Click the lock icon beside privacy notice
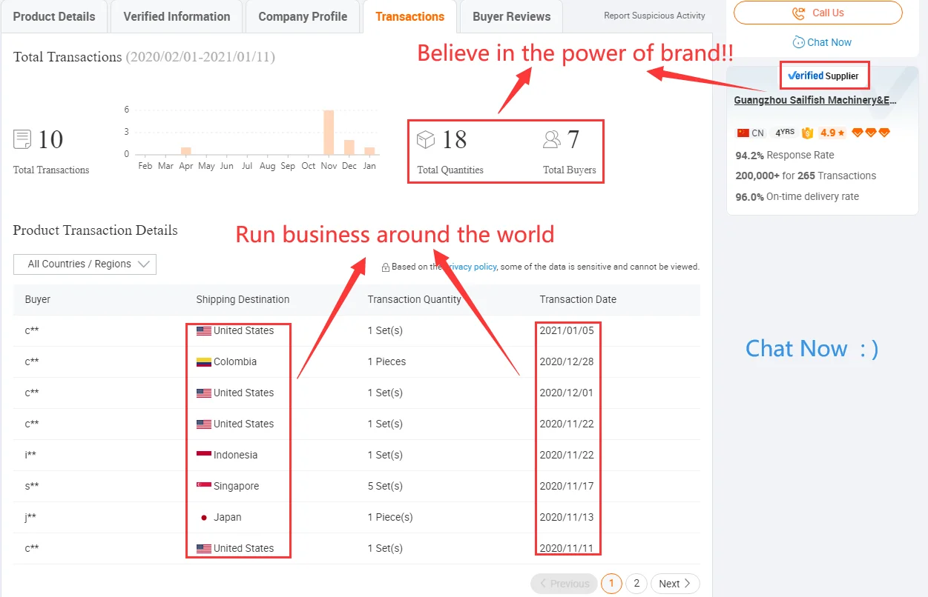The height and width of the screenshot is (597, 928). pos(386,267)
